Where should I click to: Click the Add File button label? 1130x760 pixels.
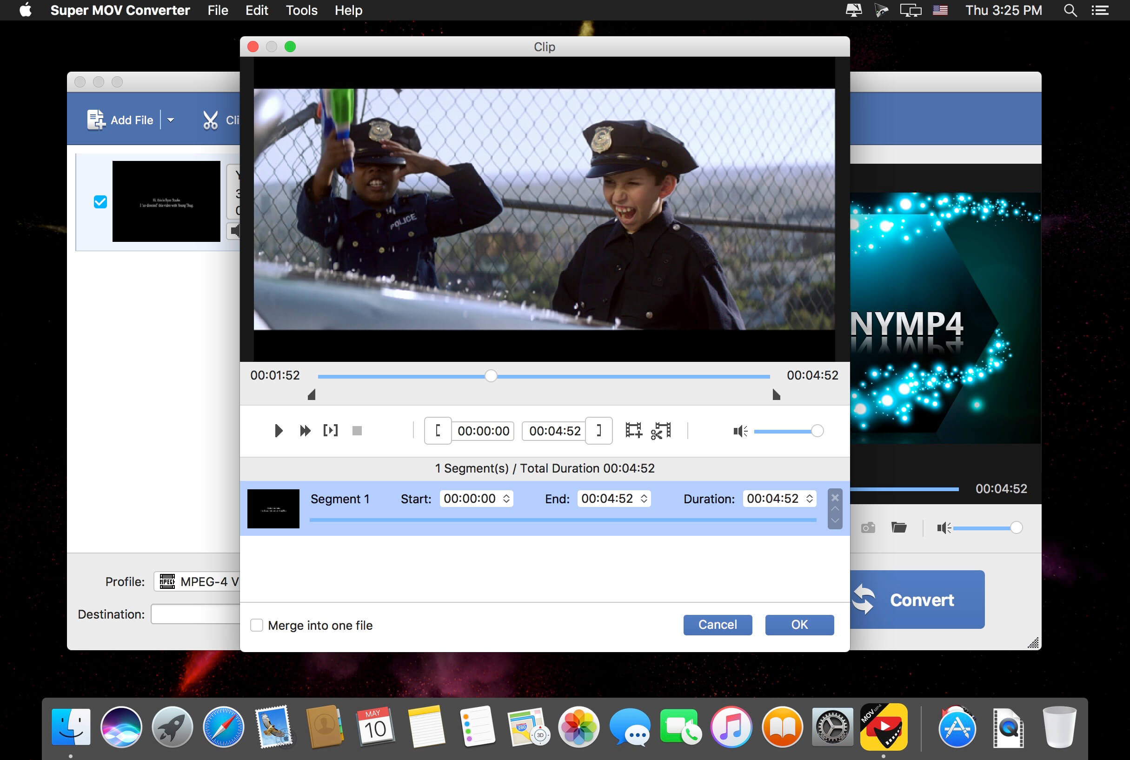(x=132, y=120)
